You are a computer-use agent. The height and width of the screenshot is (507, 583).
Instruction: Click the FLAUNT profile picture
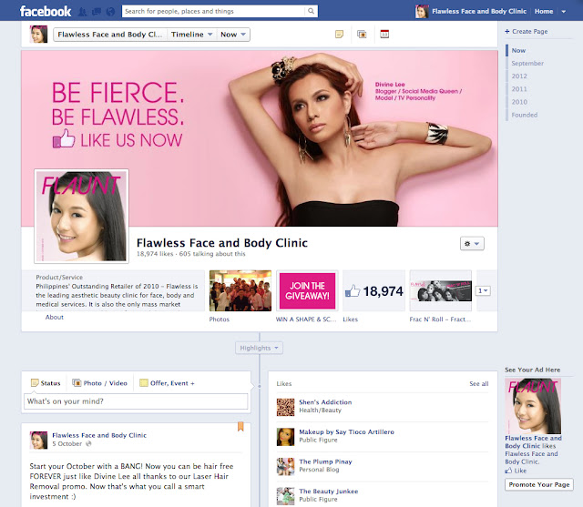pyautogui.click(x=81, y=217)
